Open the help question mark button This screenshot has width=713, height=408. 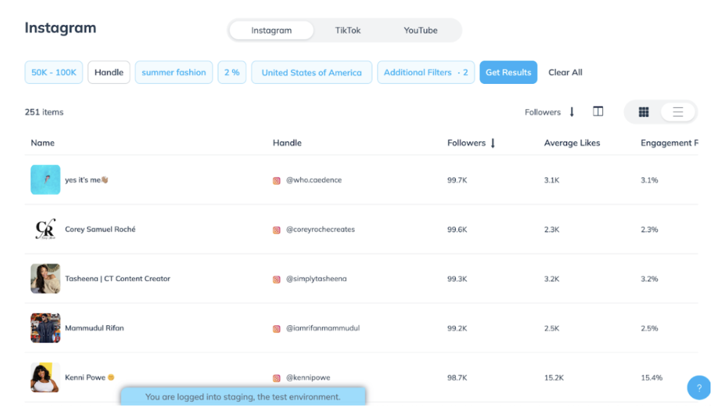pyautogui.click(x=699, y=388)
